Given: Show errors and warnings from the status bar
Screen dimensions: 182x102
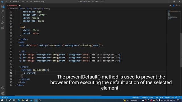Looking at the screenshot, I should tap(5, 97).
